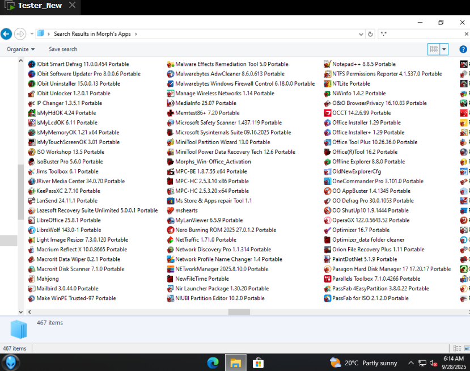Select the PaintDotNet 5.1.9 Portable icon
This screenshot has width=470, height=371.
[x=327, y=259]
